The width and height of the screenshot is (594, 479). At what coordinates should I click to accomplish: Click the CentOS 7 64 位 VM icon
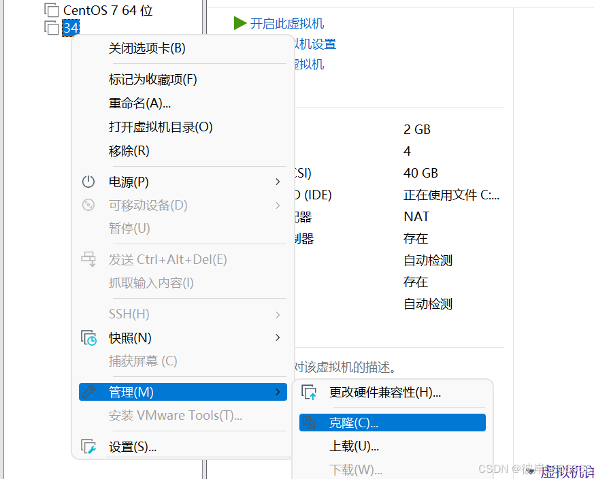(x=52, y=10)
